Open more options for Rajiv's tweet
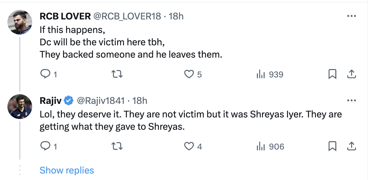369x180 pixels. [352, 101]
